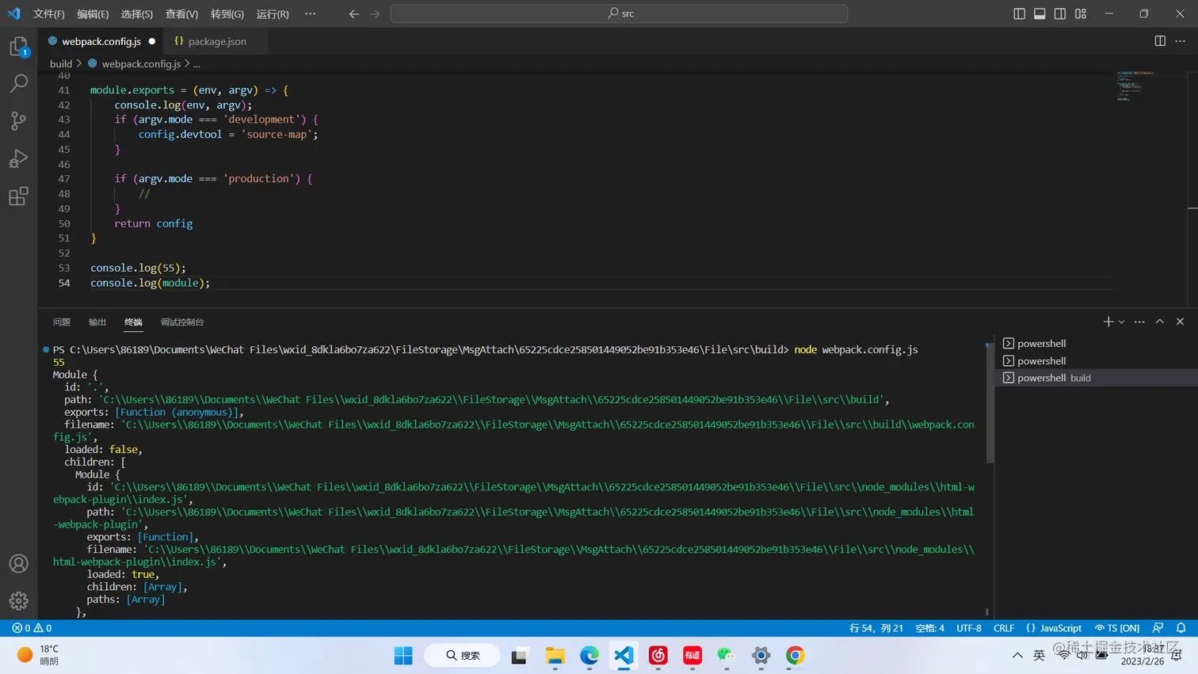
Task: Open Run and Debug view
Action: click(x=19, y=158)
